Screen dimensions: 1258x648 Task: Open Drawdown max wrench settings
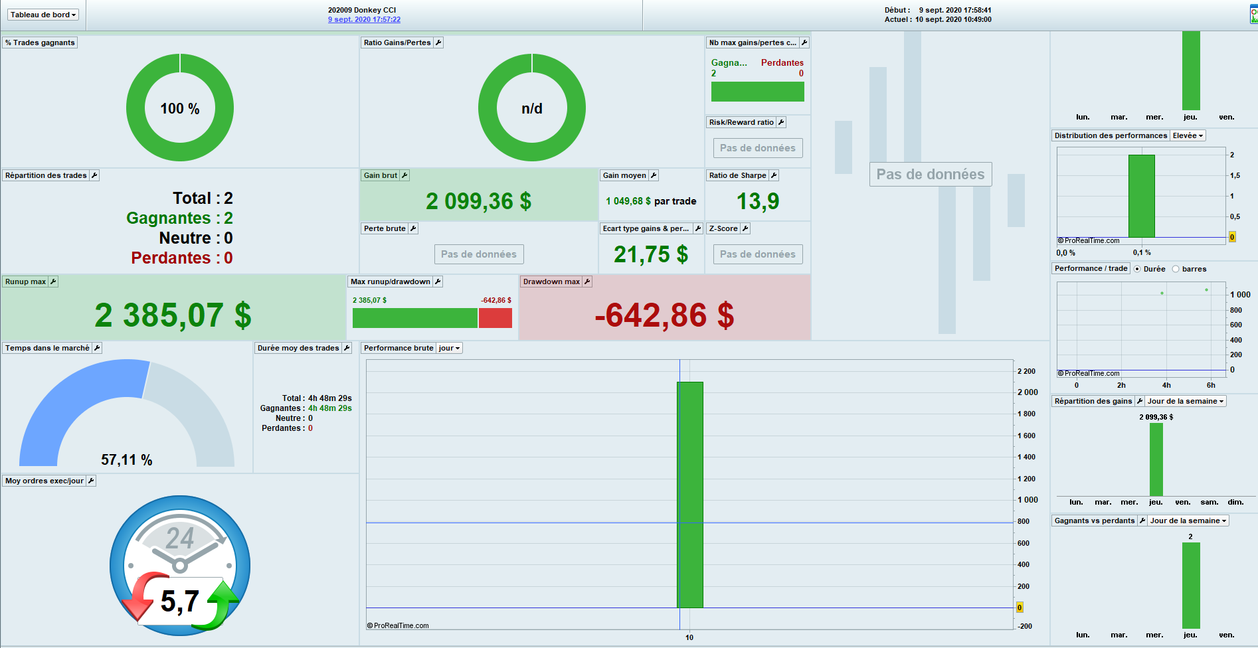(587, 282)
